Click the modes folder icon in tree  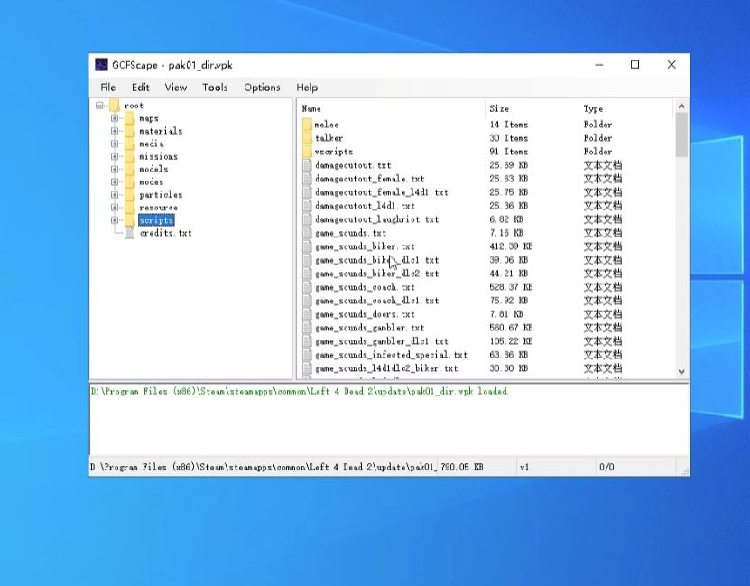130,181
